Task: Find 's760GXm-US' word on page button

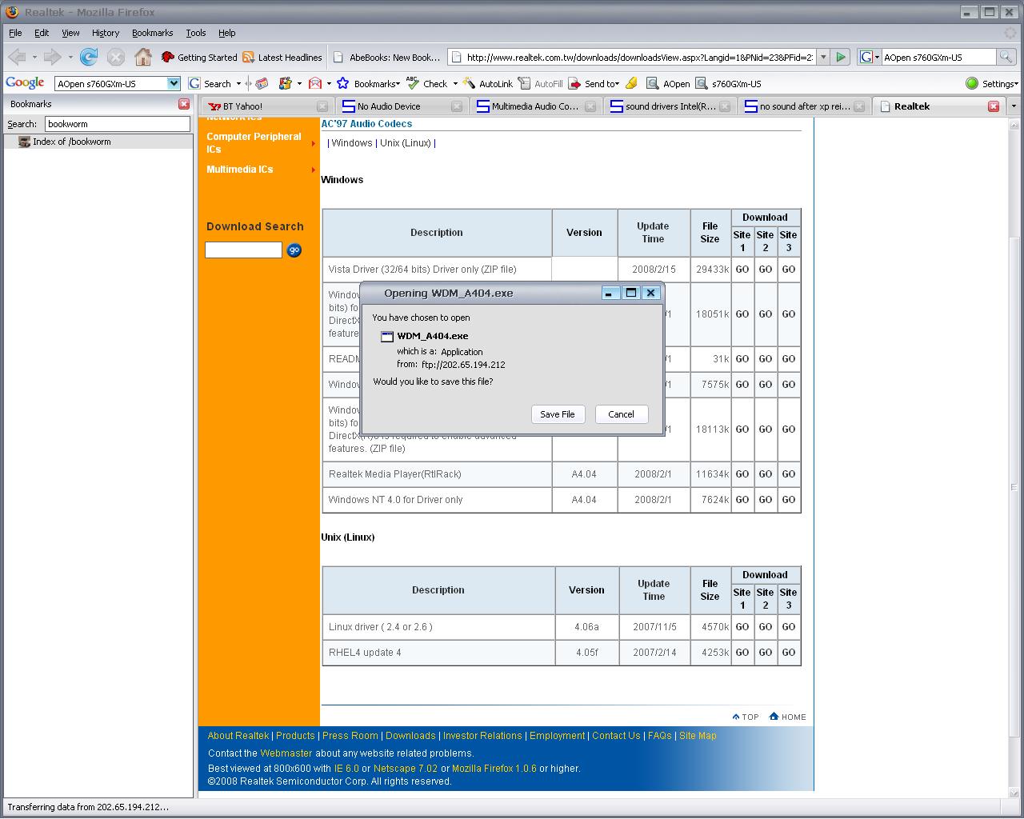Action: point(728,83)
